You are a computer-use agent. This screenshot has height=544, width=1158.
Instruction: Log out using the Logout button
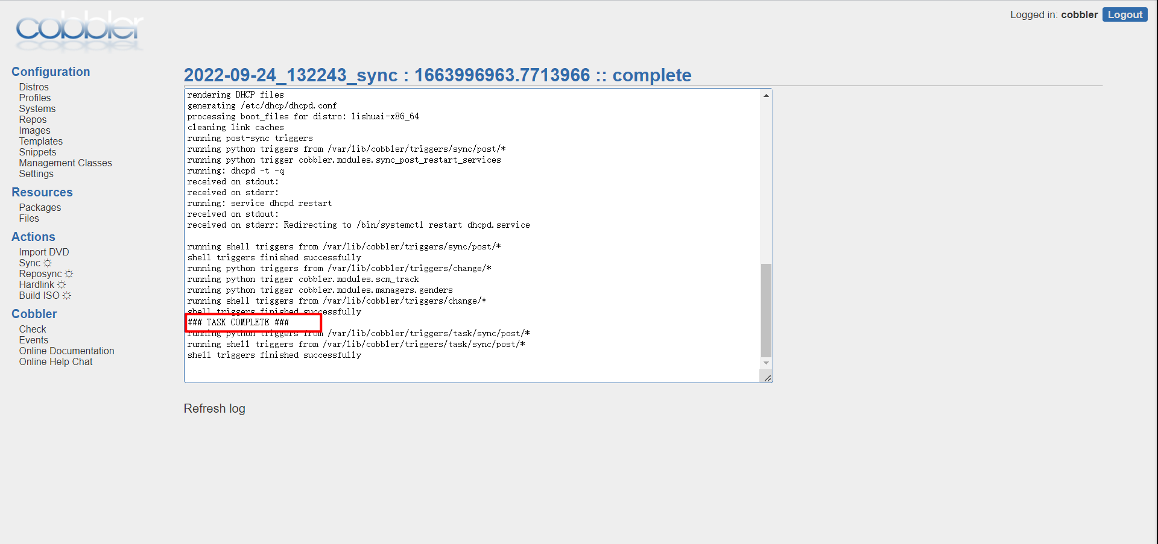1125,14
